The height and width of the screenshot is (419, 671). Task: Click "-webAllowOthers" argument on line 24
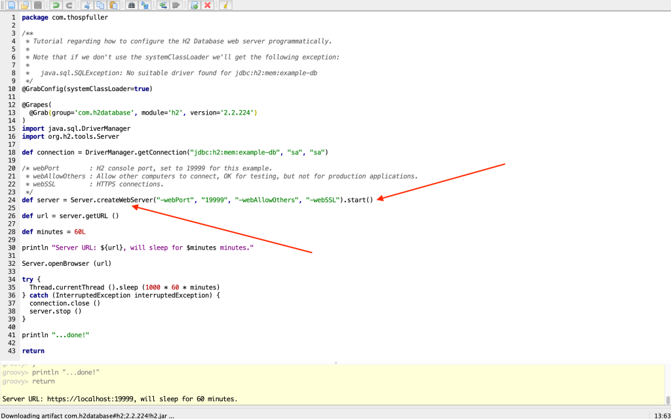tap(266, 200)
